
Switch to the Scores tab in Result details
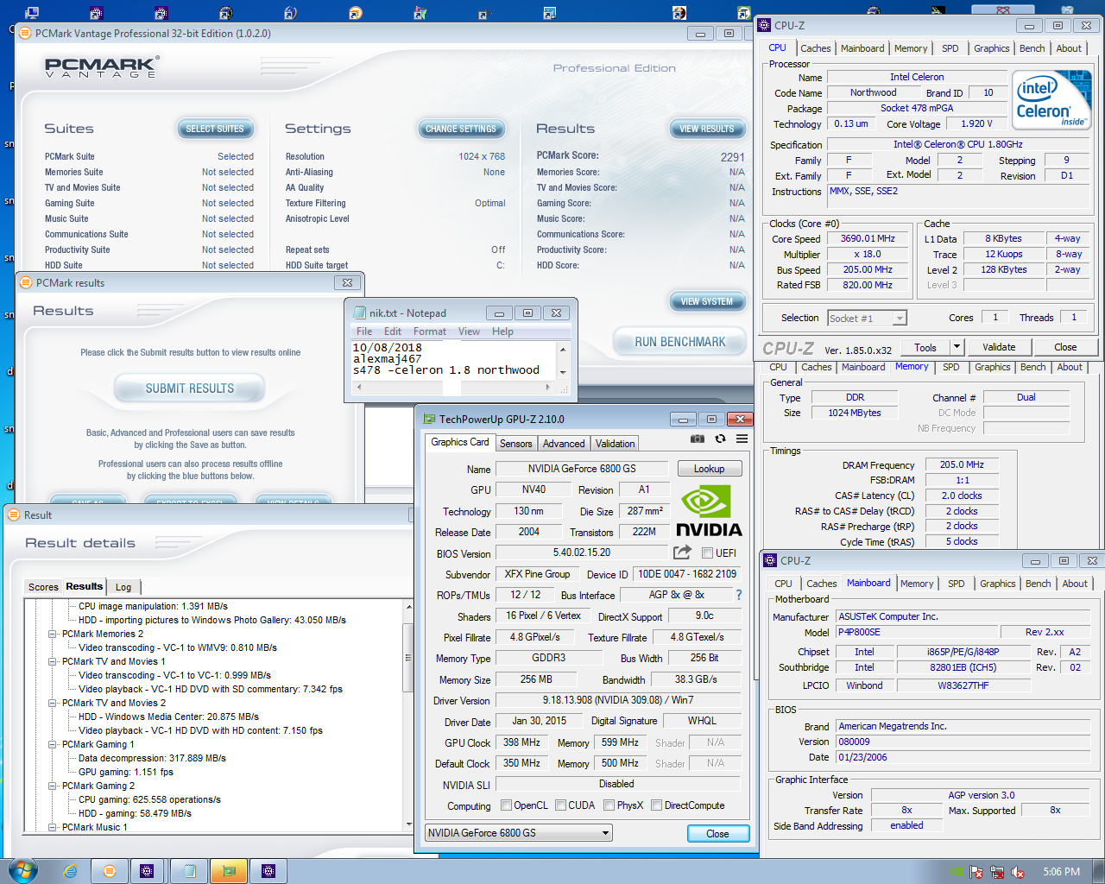pos(43,587)
